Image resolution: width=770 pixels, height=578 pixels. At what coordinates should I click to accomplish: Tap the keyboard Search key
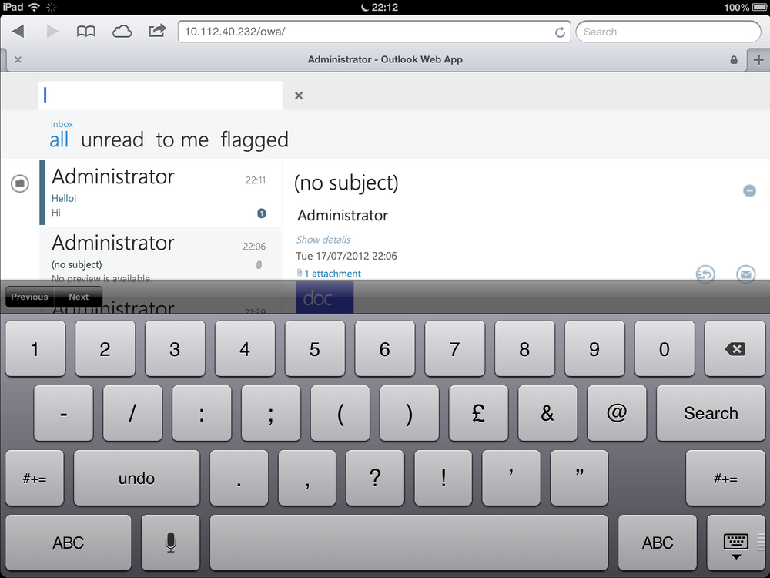pos(711,413)
